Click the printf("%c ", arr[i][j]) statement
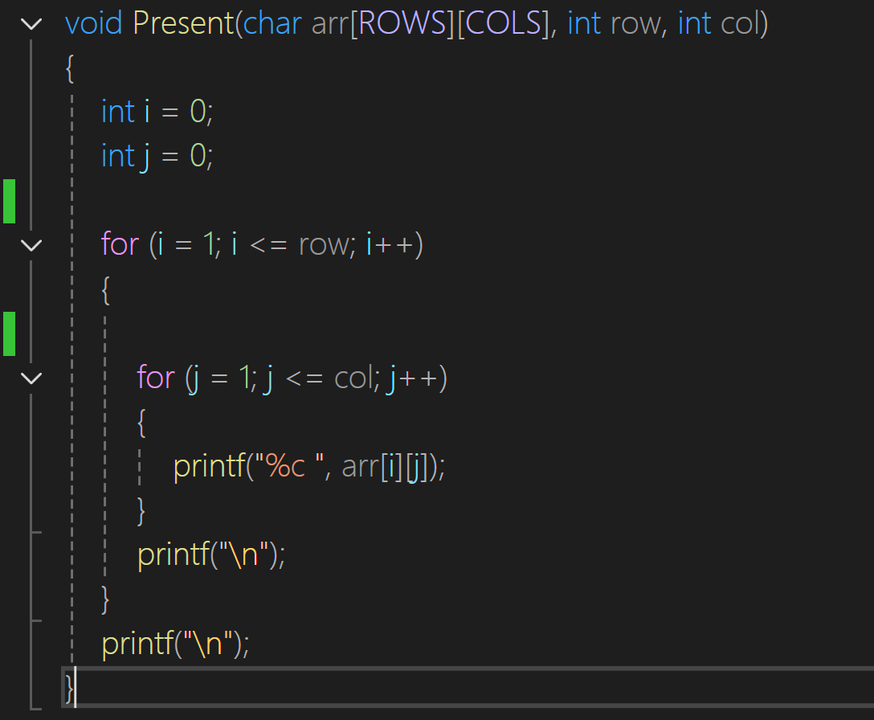The height and width of the screenshot is (720, 874). (309, 466)
